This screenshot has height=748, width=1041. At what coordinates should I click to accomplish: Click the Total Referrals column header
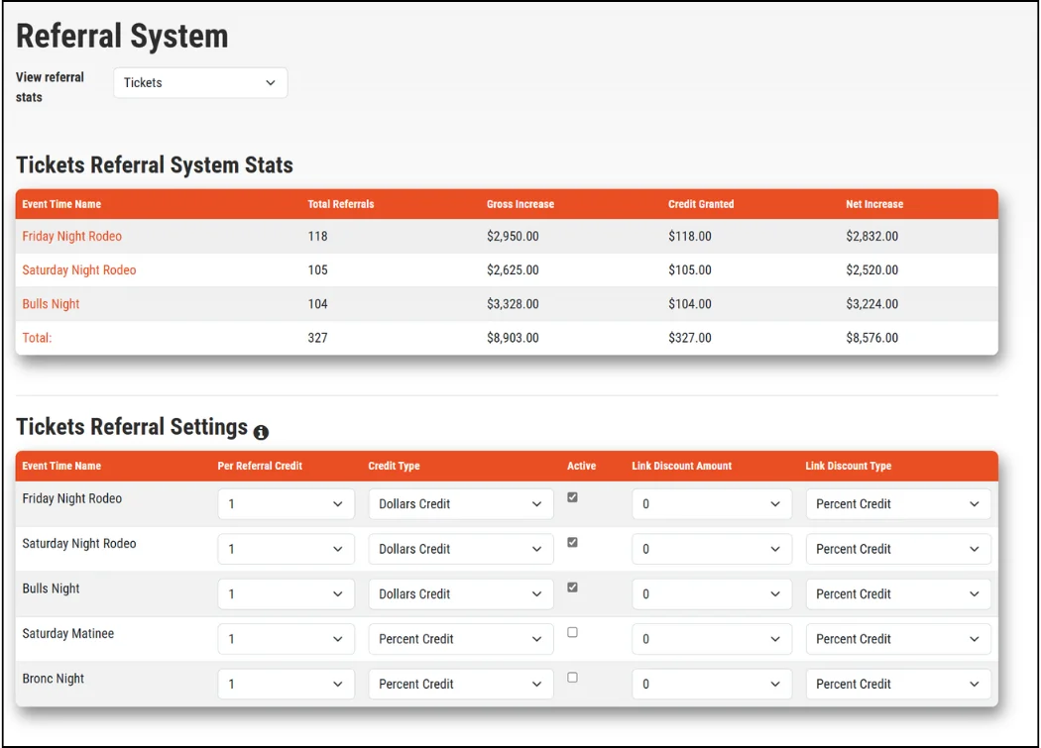[x=341, y=204]
